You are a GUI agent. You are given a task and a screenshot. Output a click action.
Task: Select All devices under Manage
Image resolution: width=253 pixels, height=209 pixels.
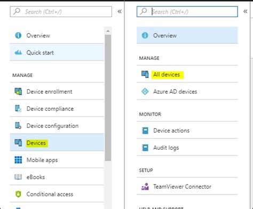187,74
